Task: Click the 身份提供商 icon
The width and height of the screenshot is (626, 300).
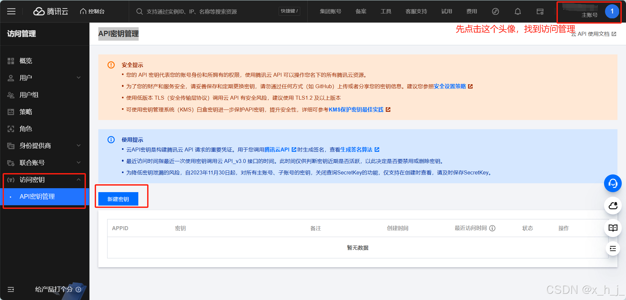Action: point(11,146)
